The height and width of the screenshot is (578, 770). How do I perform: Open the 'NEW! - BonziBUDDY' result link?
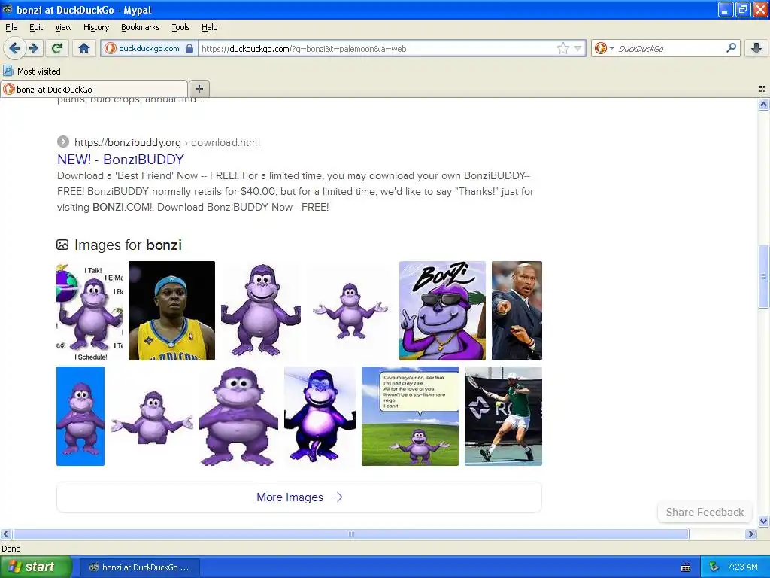(120, 160)
